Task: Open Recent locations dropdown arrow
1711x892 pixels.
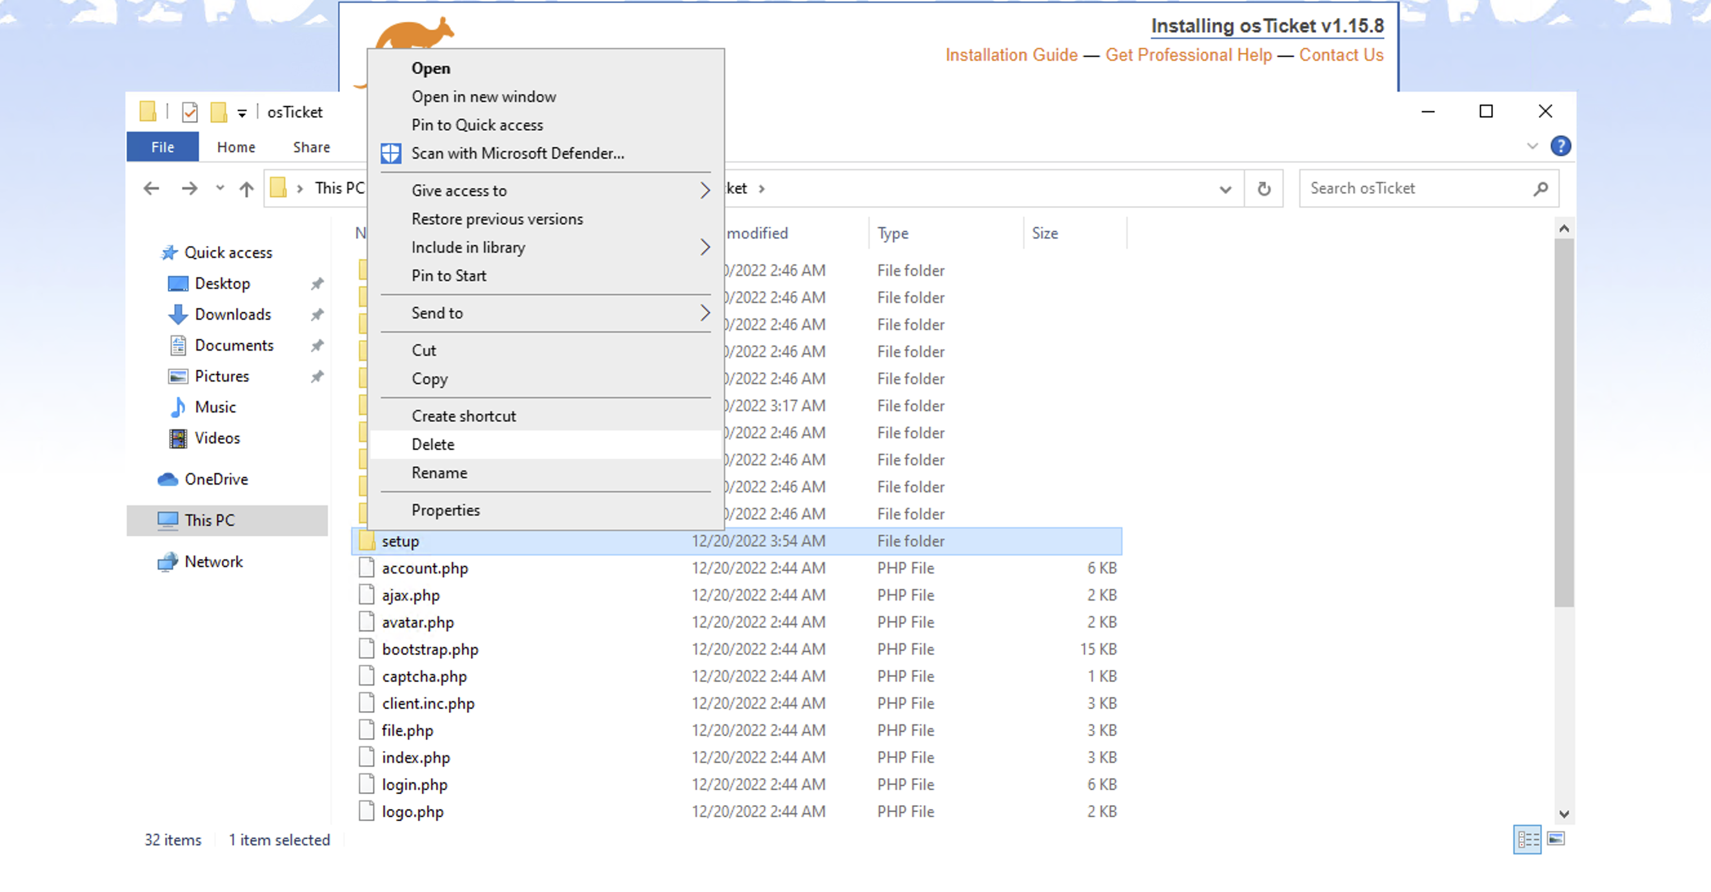Action: [220, 189]
